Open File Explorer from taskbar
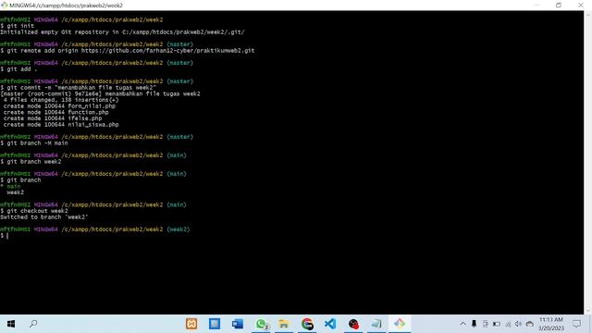 pos(284,324)
